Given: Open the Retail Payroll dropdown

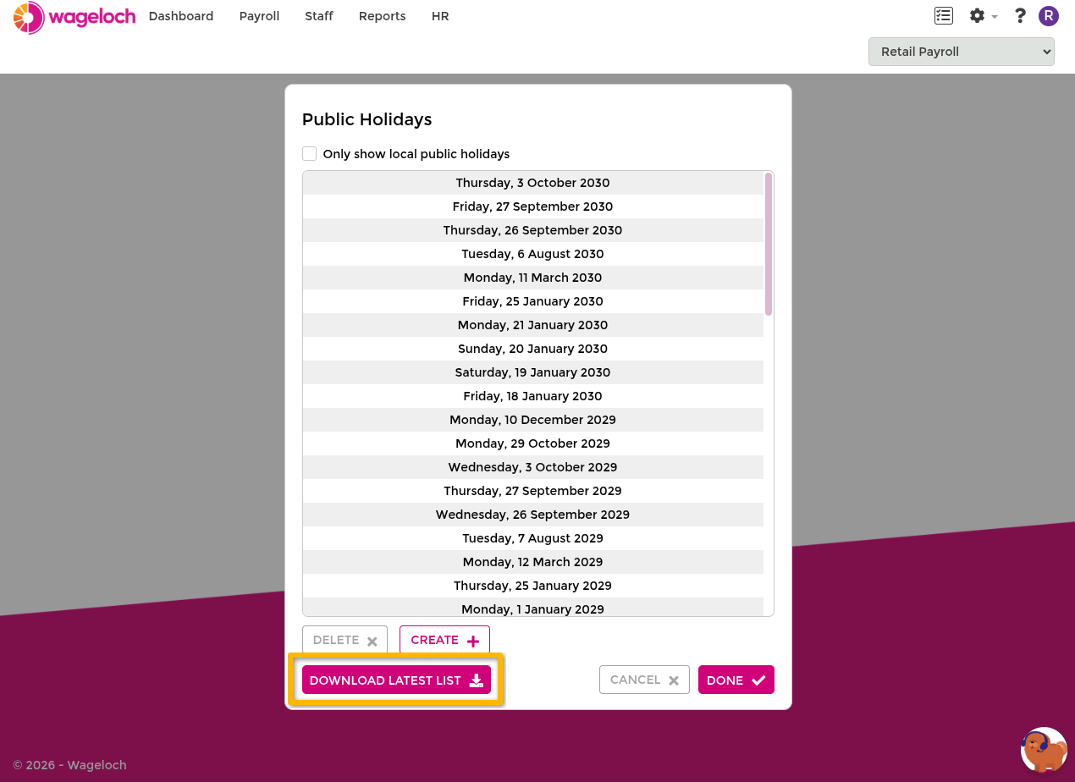Looking at the screenshot, I should coord(961,51).
